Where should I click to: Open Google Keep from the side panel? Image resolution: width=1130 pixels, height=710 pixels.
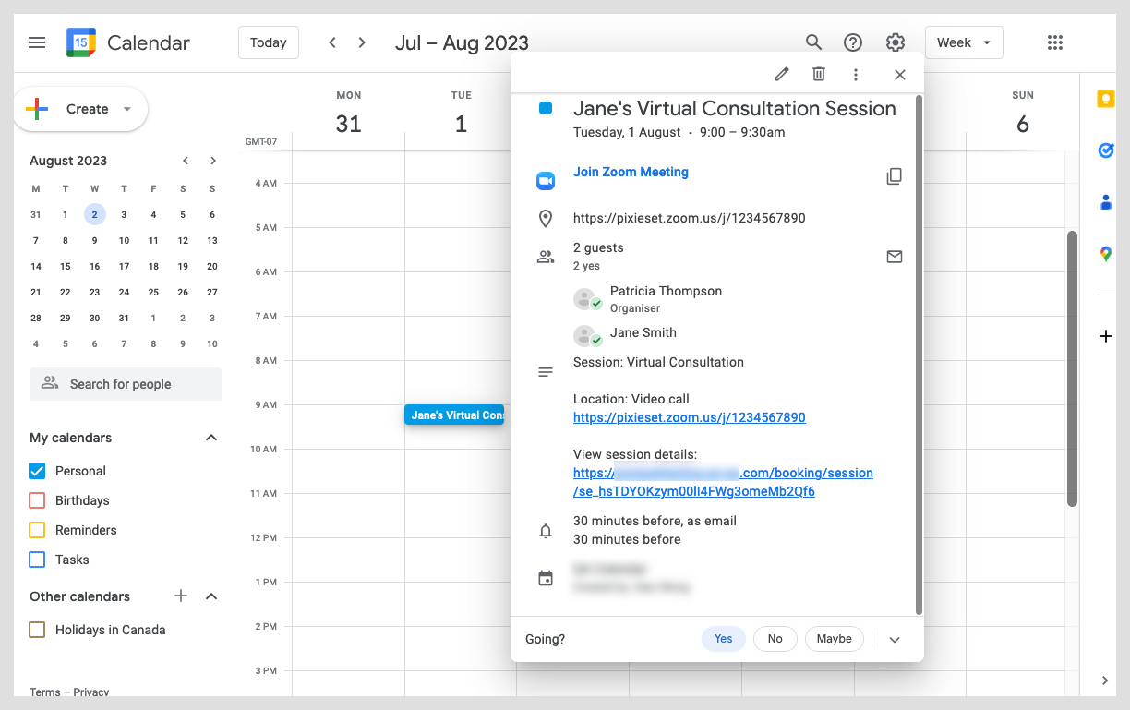(x=1105, y=100)
